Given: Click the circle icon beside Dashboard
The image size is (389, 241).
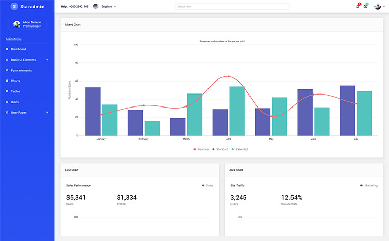Looking at the screenshot, I should click(x=7, y=49).
